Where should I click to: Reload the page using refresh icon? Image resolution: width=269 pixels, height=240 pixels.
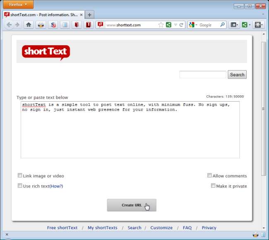pyautogui.click(x=181, y=25)
